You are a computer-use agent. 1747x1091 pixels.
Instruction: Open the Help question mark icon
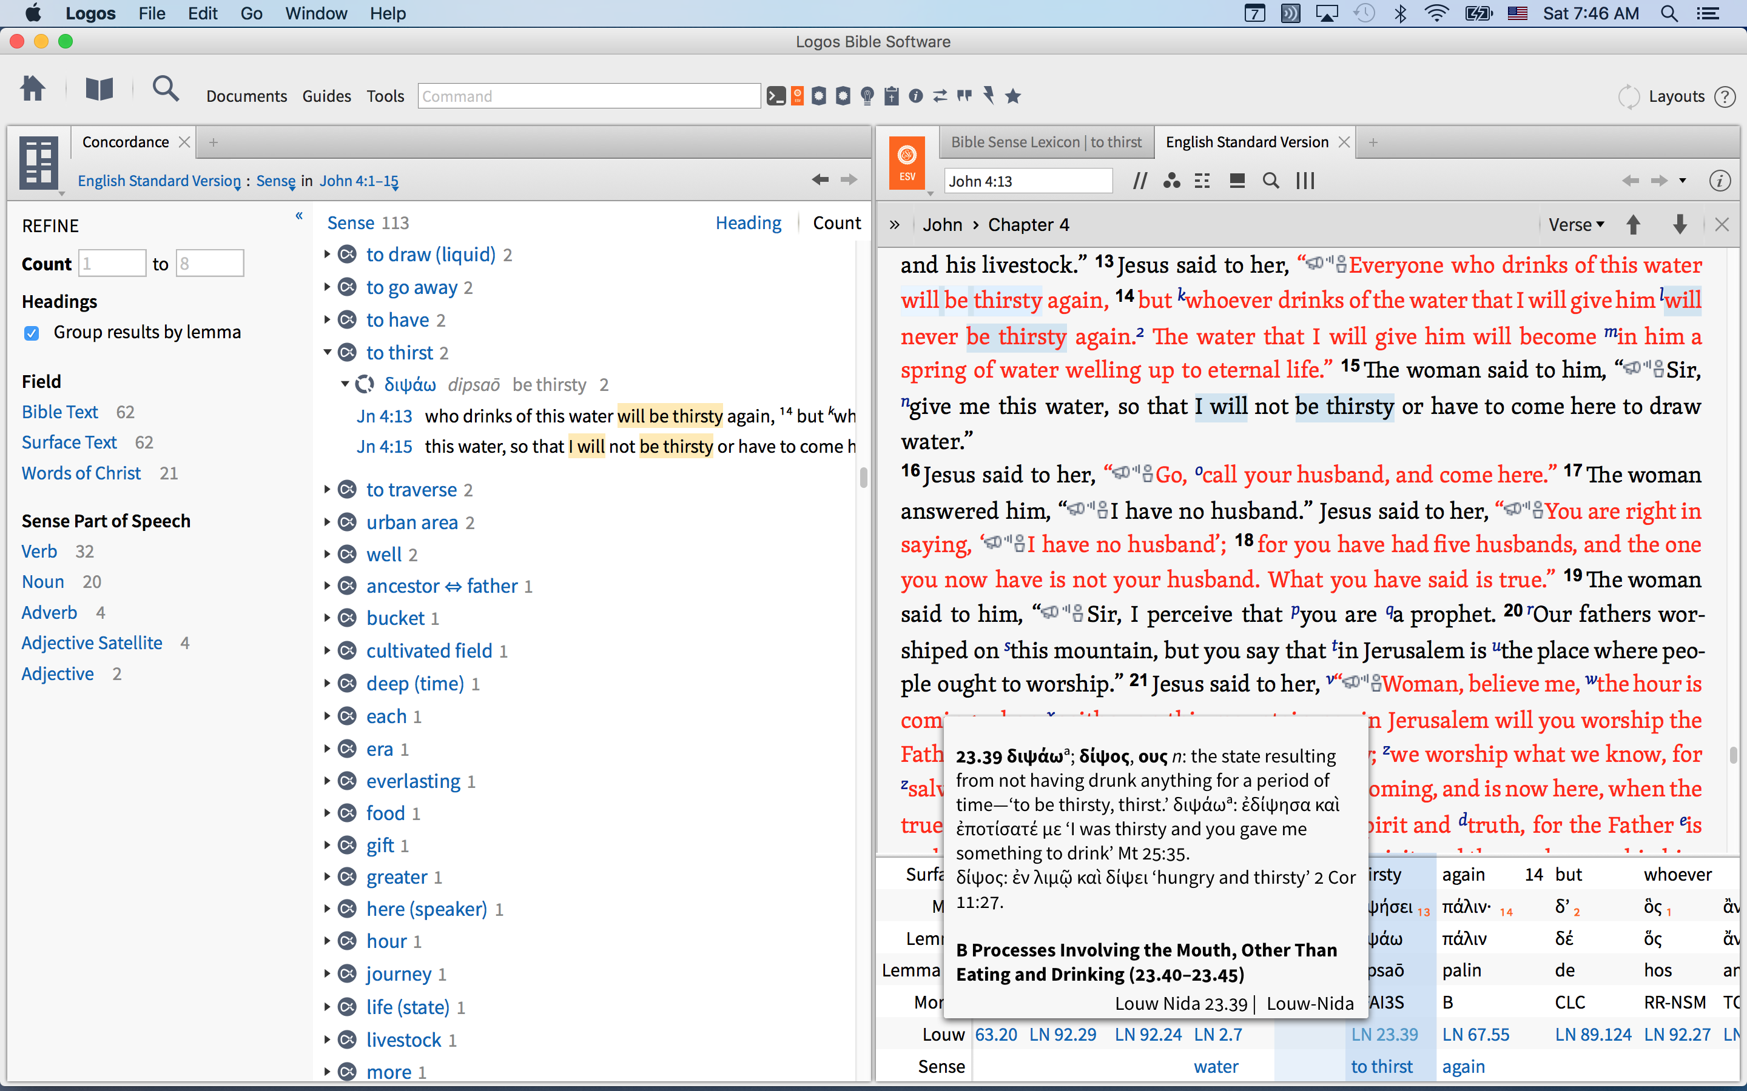click(x=1725, y=97)
